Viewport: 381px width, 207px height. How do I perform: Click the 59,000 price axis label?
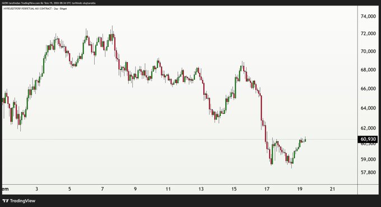click(368, 160)
